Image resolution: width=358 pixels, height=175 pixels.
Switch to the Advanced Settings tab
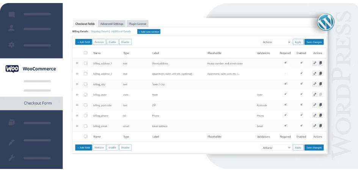click(x=111, y=24)
